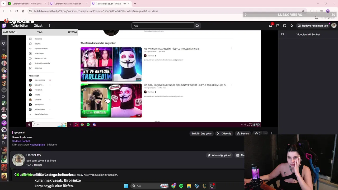This screenshot has width=338, height=190.
Task: Open Prime loot inbox with badge 2
Action: 271,26
